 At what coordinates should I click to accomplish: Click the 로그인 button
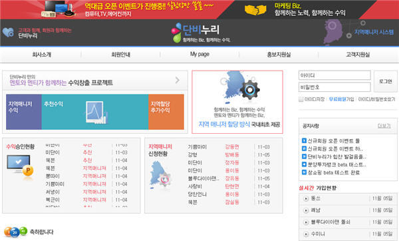pos(385,81)
